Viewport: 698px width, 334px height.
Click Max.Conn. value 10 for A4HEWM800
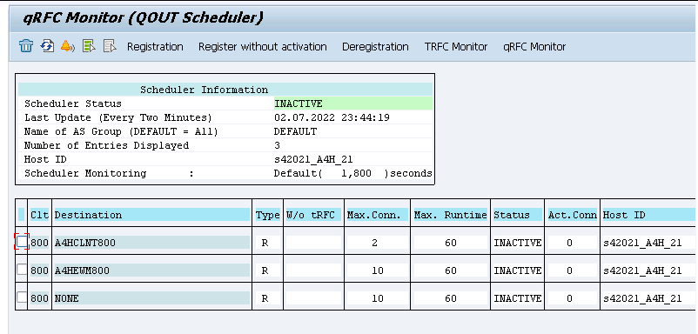377,271
